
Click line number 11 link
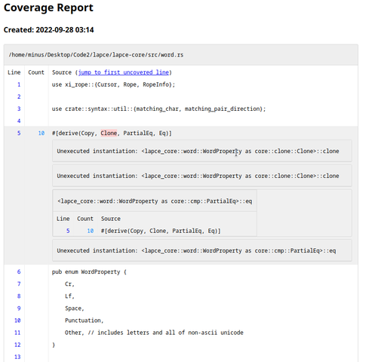click(17, 333)
